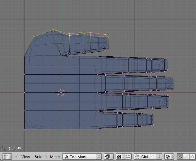
Task: Enable face select mode
Action: (x=193, y=157)
